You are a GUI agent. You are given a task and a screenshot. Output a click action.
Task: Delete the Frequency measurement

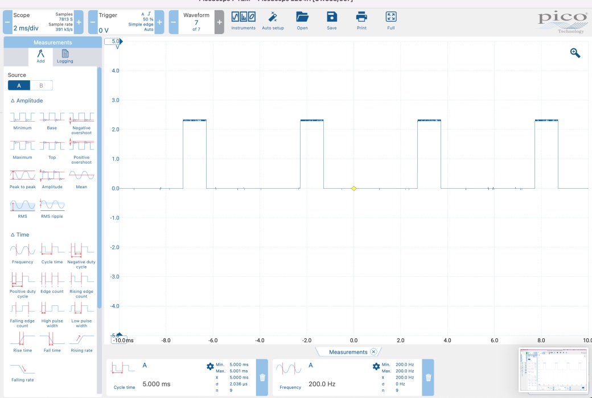[x=428, y=377]
